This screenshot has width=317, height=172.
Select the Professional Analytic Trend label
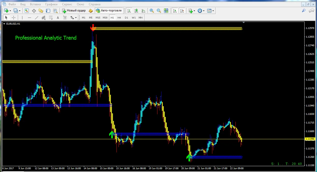pos(46,38)
